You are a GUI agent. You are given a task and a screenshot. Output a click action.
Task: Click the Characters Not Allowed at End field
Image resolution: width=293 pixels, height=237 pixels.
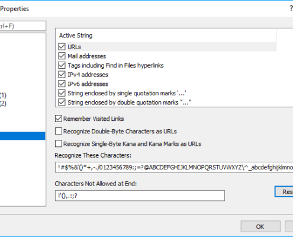point(140,196)
